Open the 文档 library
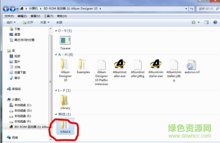The height and width of the screenshot is (143, 220). [15, 67]
